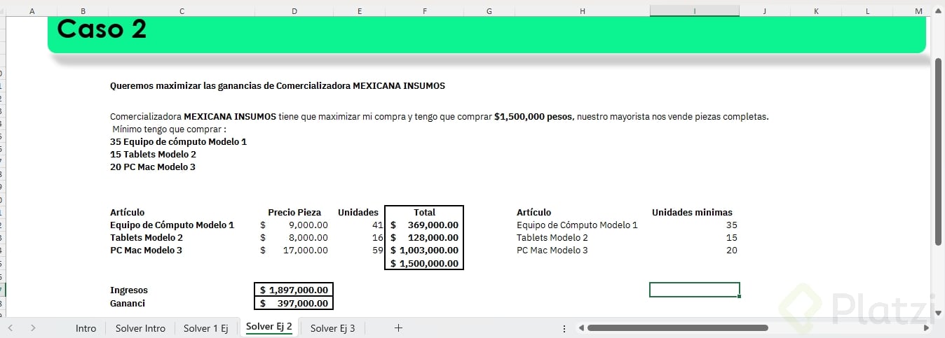Click the line 15 Tablets Modelo 2
This screenshot has width=945, height=338.
153,154
